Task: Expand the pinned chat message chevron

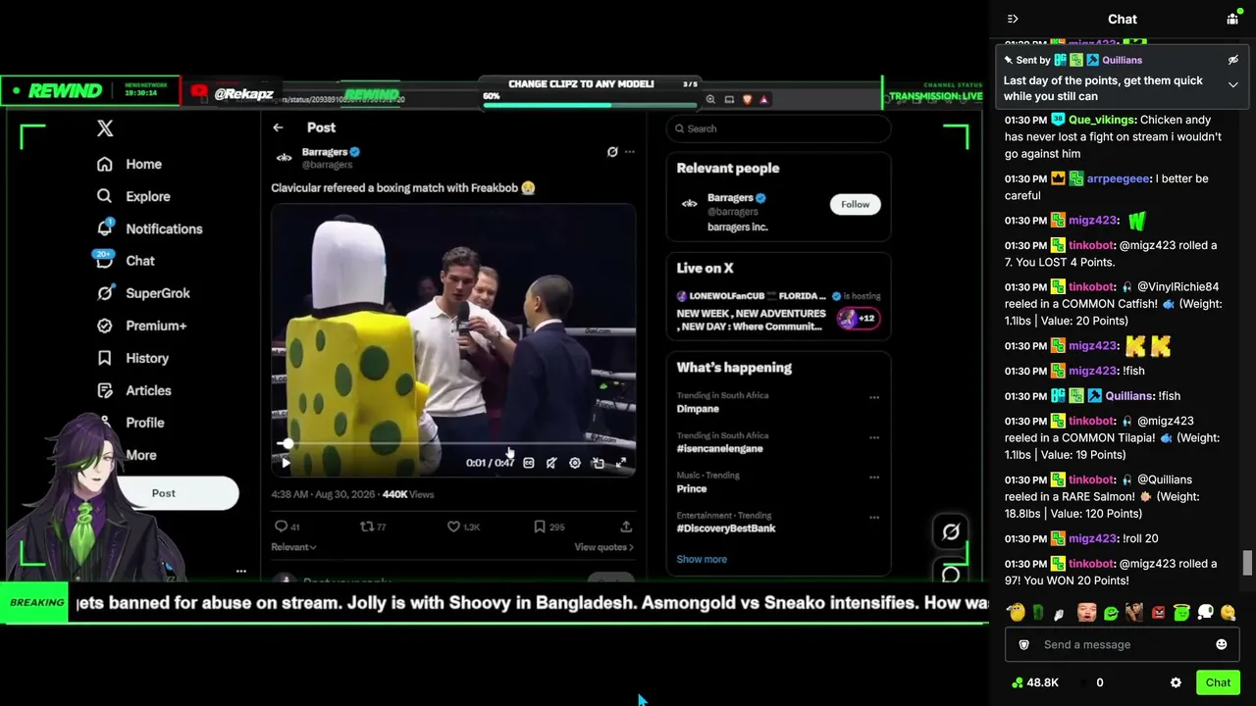Action: pyautogui.click(x=1233, y=85)
